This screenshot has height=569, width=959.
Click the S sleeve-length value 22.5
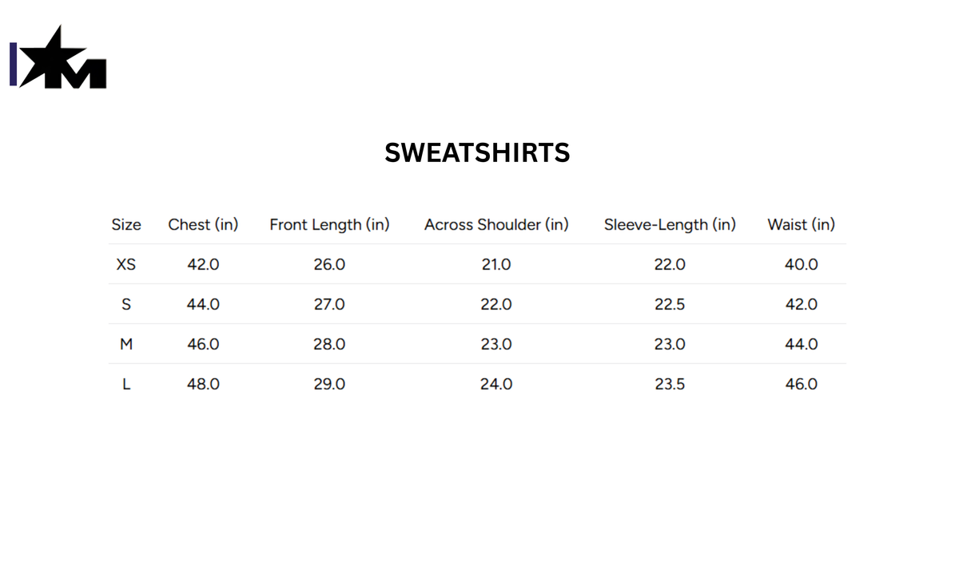point(670,304)
